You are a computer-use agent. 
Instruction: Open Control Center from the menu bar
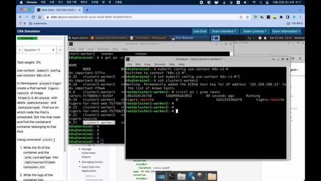pos(267,3)
